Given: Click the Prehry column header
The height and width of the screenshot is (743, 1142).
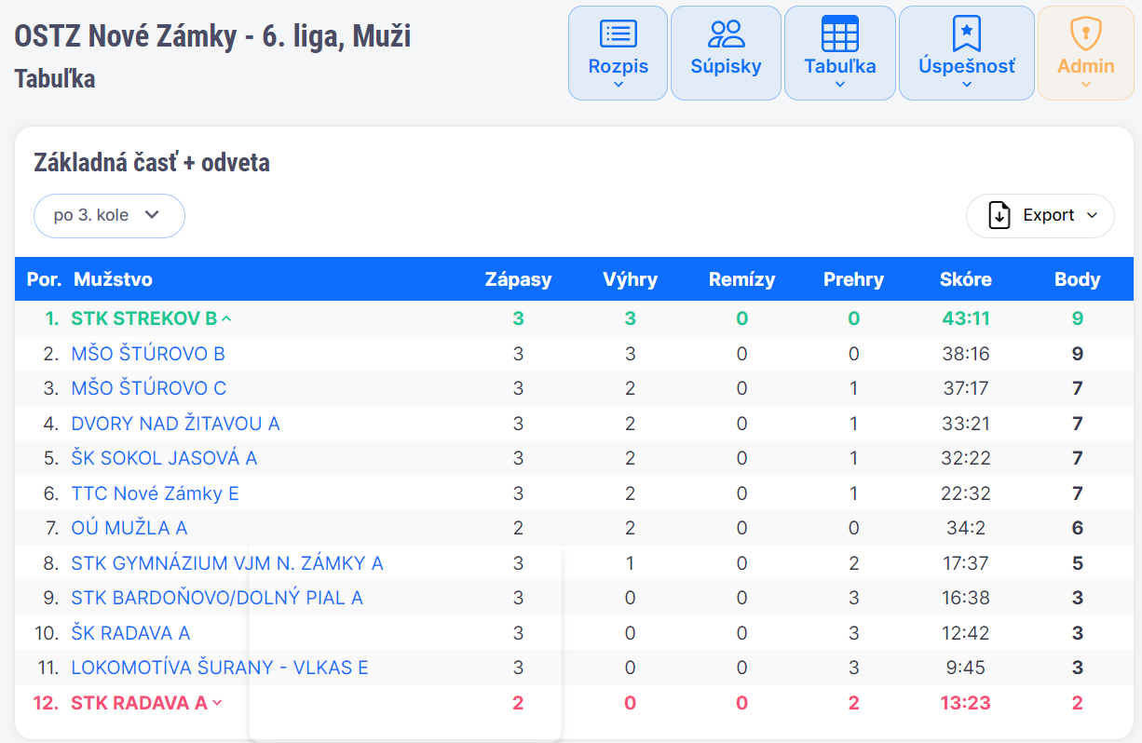Looking at the screenshot, I should point(854,279).
